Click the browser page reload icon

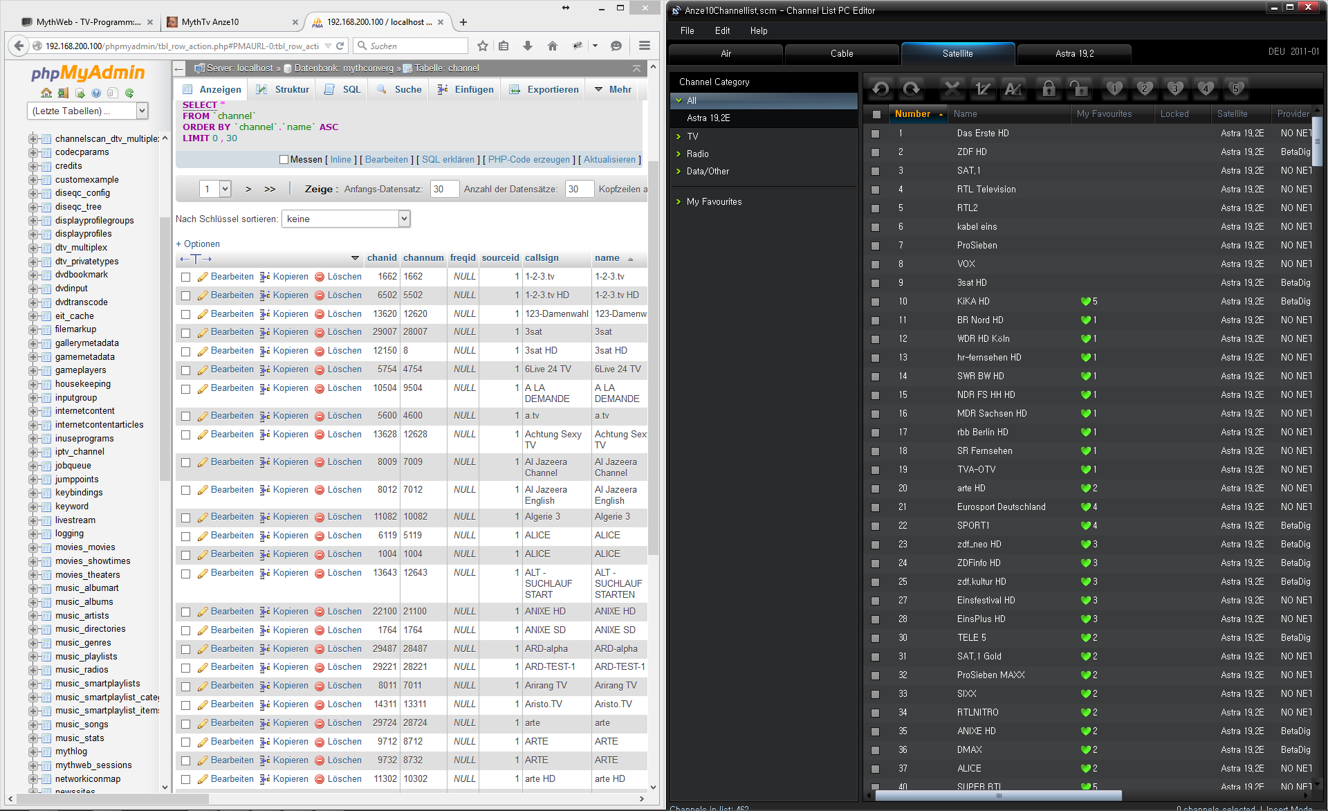tap(340, 46)
